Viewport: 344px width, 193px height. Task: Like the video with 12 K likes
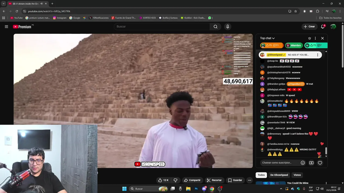[163, 180]
